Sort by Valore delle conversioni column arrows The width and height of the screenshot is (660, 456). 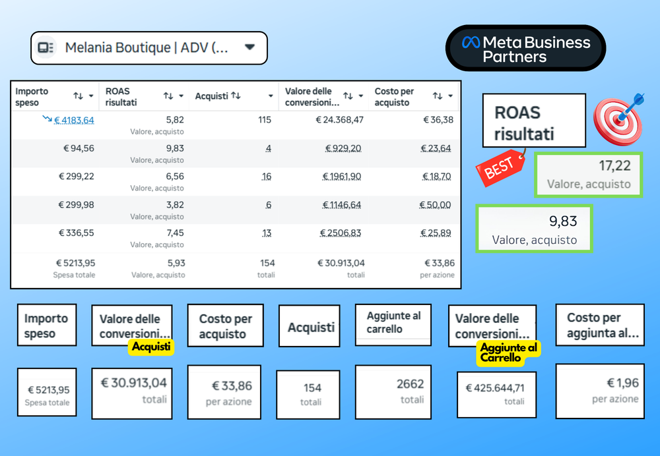pyautogui.click(x=348, y=96)
